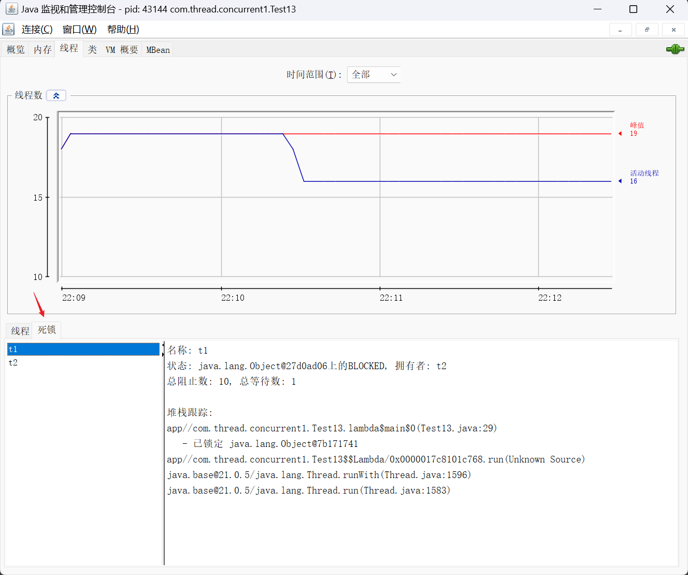Minimize the inner connection window

pyautogui.click(x=620, y=30)
